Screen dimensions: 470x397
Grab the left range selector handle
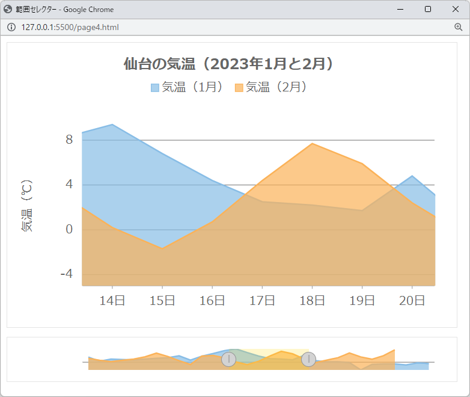tap(229, 359)
